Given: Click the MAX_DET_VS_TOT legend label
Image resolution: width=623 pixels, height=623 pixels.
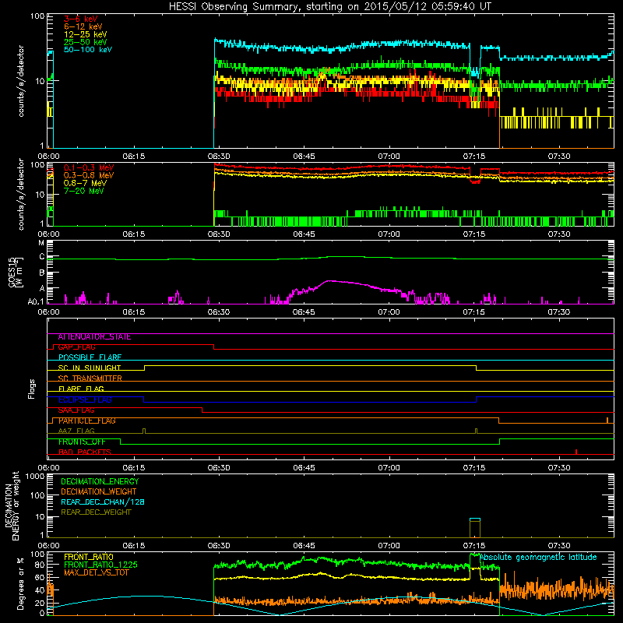Looking at the screenshot, I should pyautogui.click(x=96, y=572).
